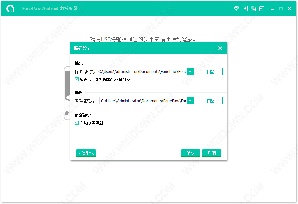Close the 偏好設定 dialog
Screen dimensions: 298x204
pos(220,48)
